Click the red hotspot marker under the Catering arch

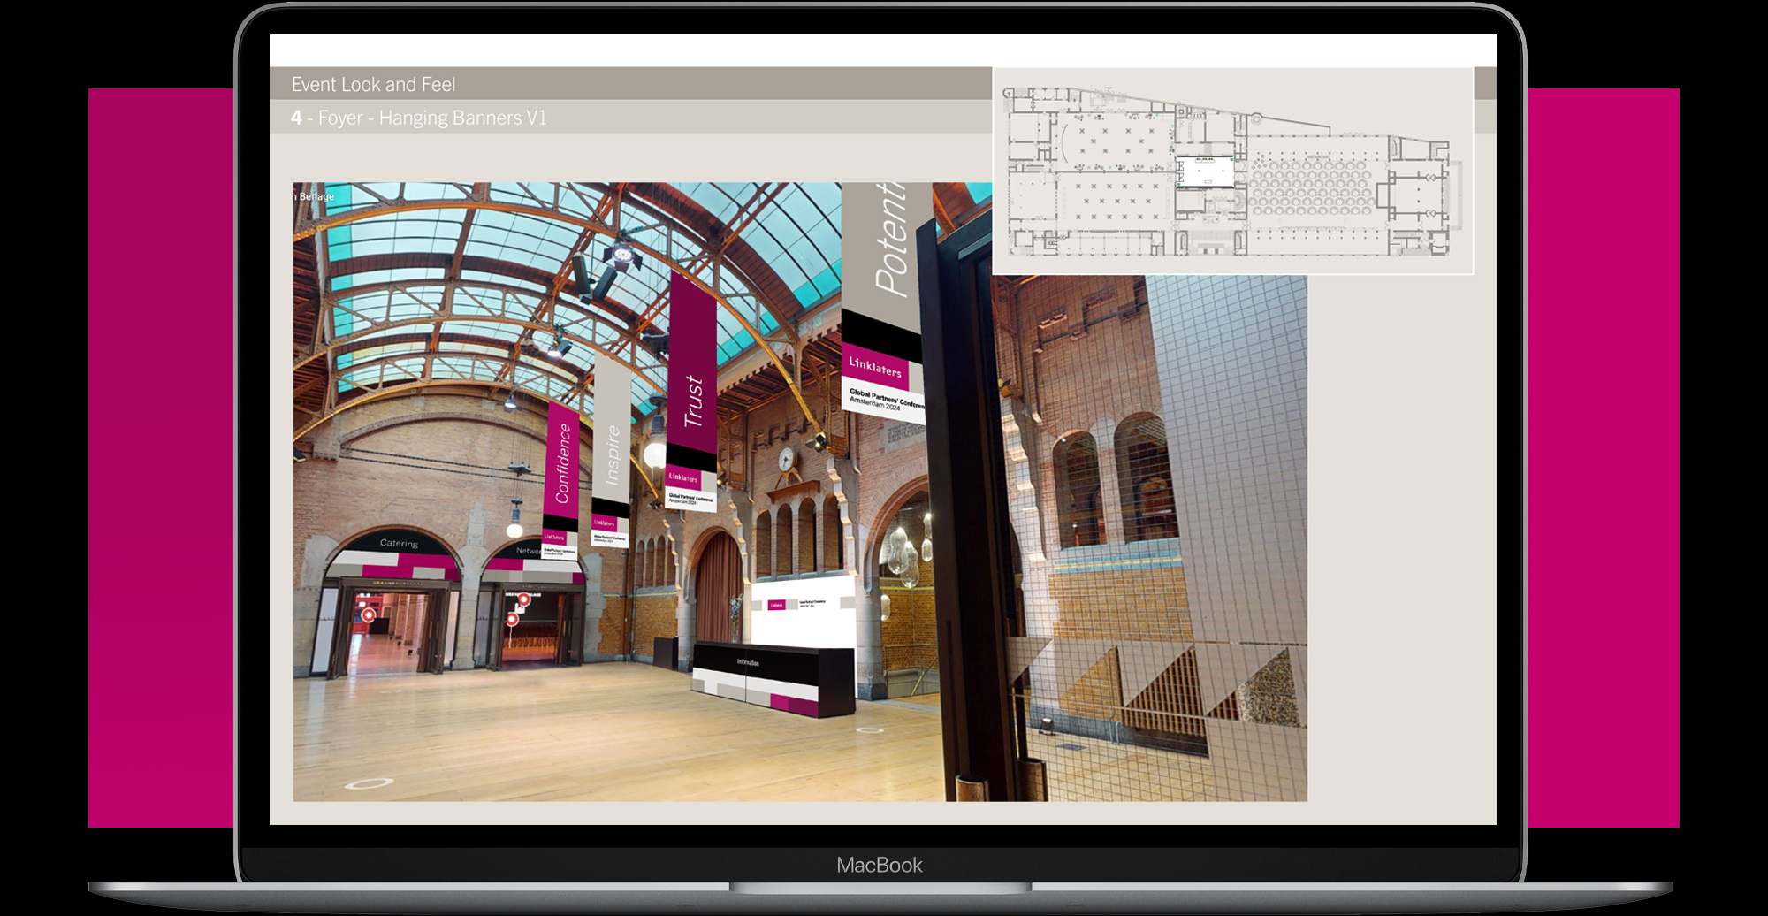369,614
